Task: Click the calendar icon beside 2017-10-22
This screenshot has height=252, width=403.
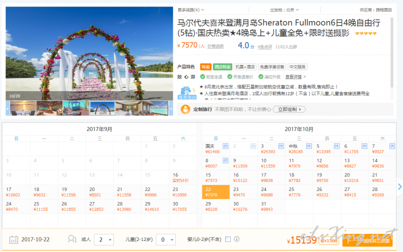Action: [x=14, y=239]
